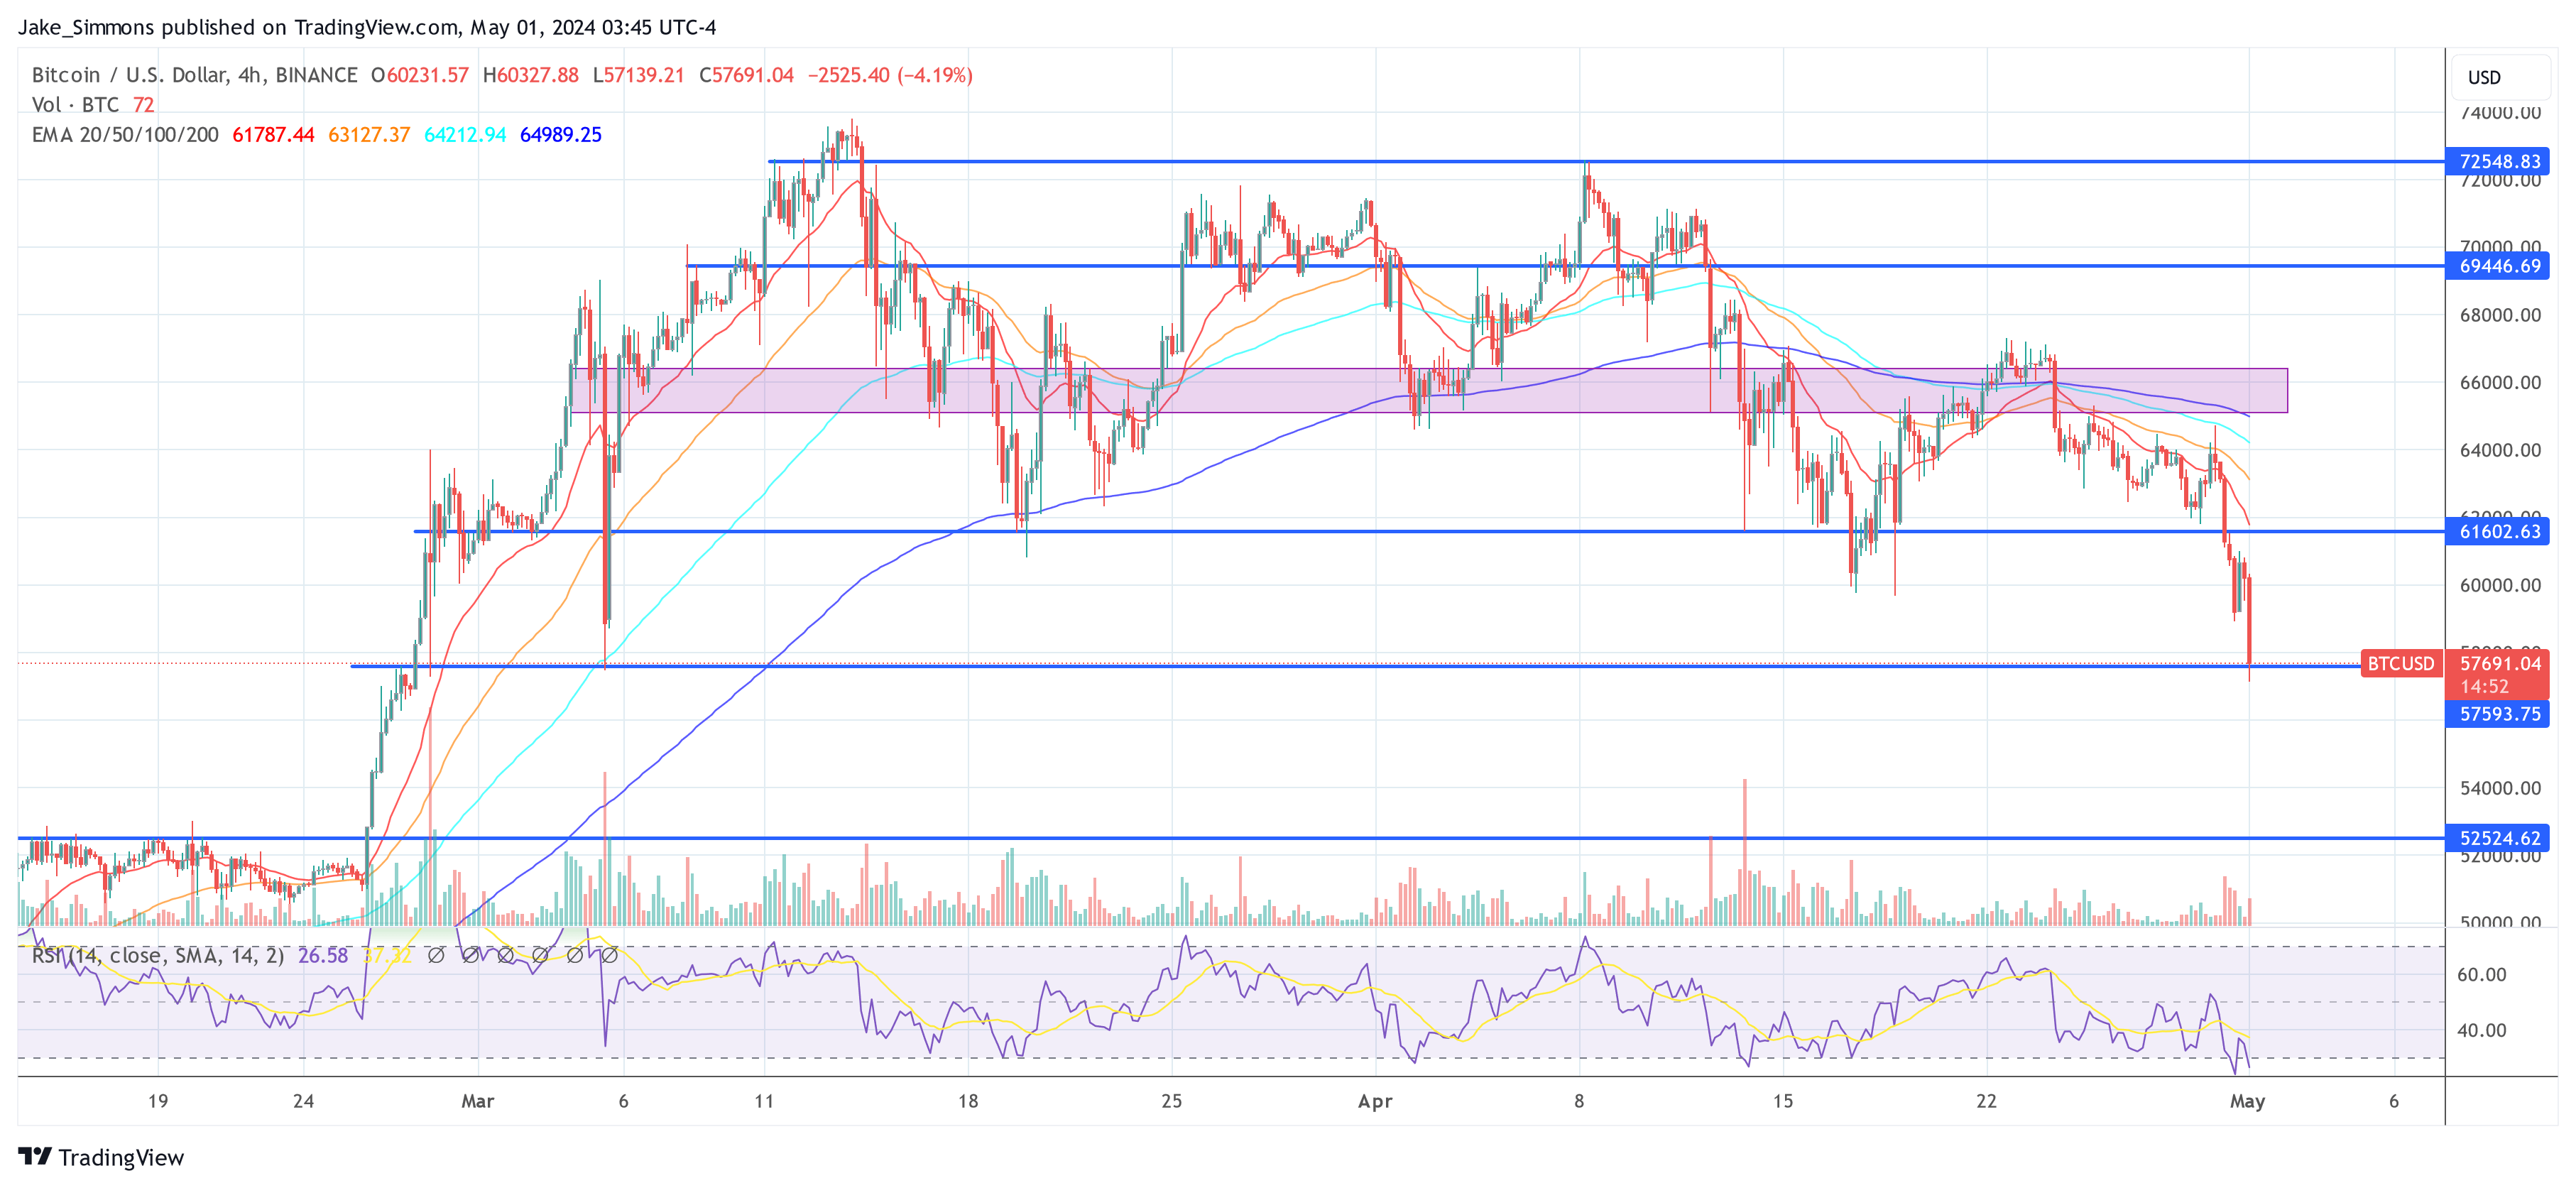Click the RSI axis 60.00 label
This screenshot has width=2576, height=1188.
[x=2482, y=974]
